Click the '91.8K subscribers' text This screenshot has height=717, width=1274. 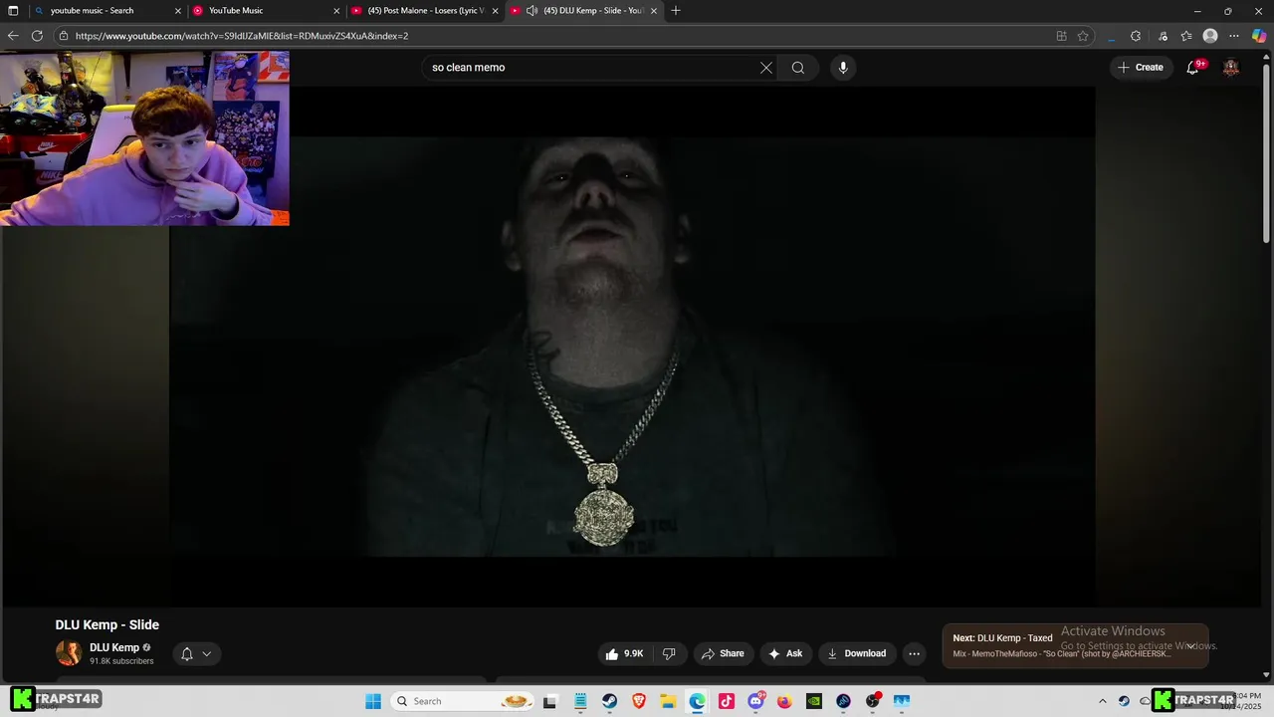(x=121, y=661)
